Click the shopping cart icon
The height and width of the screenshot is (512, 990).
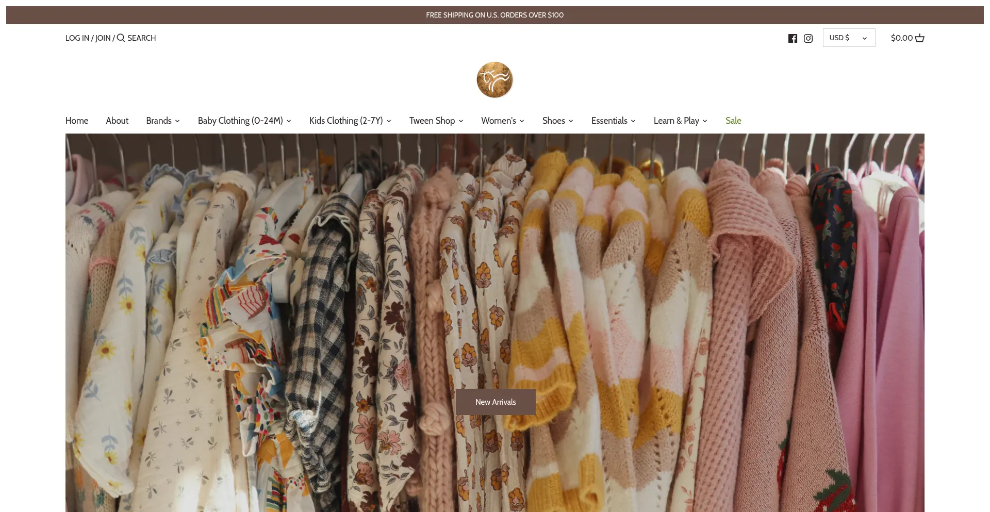[x=919, y=38]
